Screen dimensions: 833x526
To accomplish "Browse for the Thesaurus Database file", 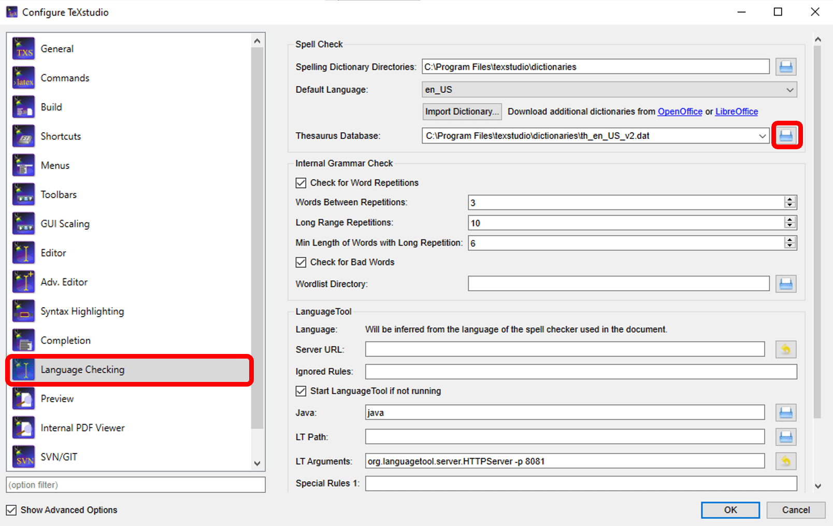I will (787, 135).
